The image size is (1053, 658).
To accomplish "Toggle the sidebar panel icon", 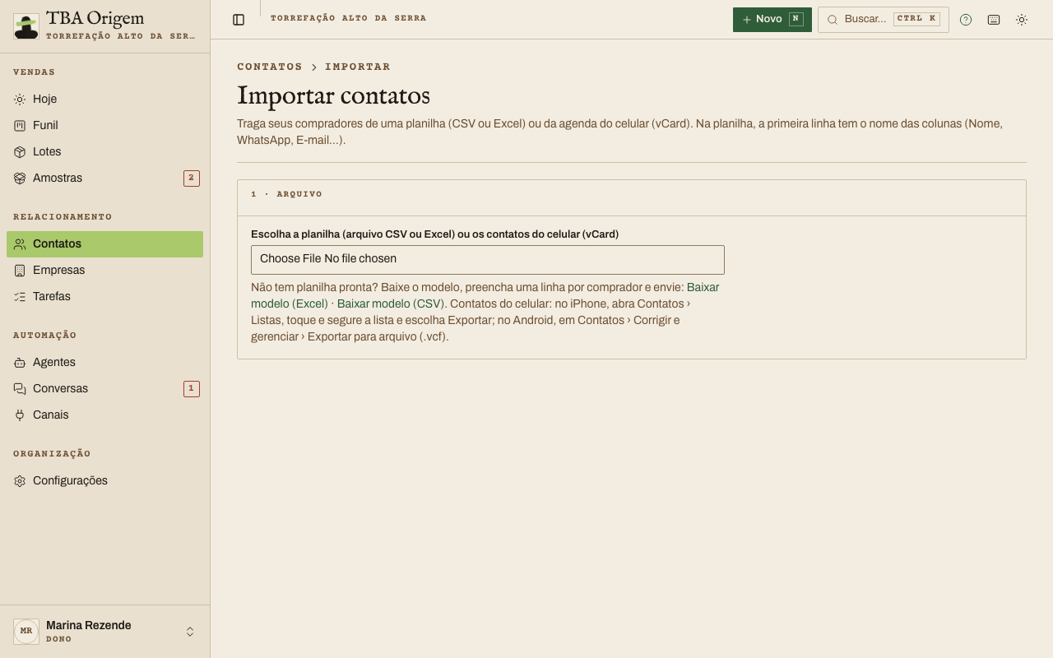I will point(239,20).
